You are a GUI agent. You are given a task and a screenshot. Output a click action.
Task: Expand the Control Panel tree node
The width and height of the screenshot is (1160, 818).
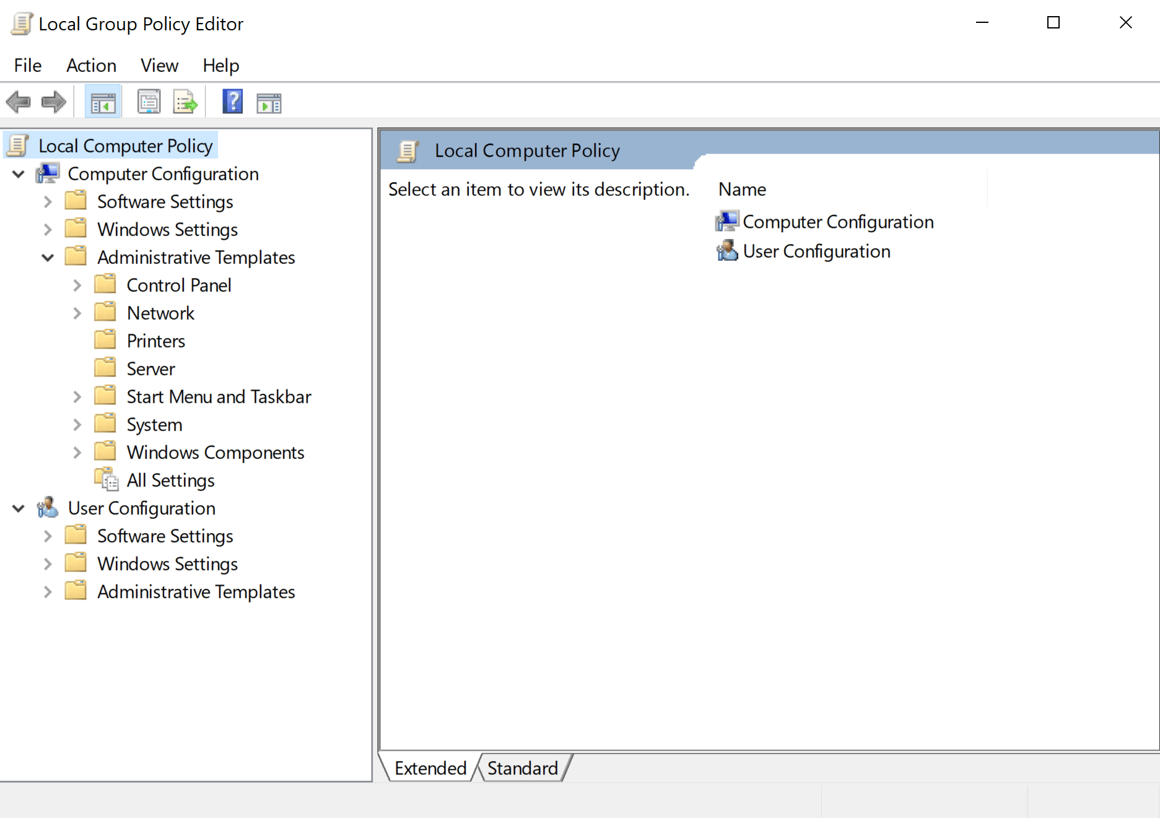coord(76,285)
